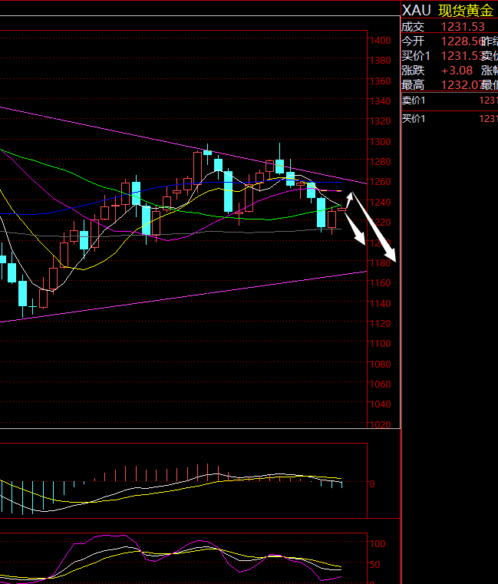Click the 1100 price axis label
Viewport: 498px width, 584px height.
click(380, 344)
